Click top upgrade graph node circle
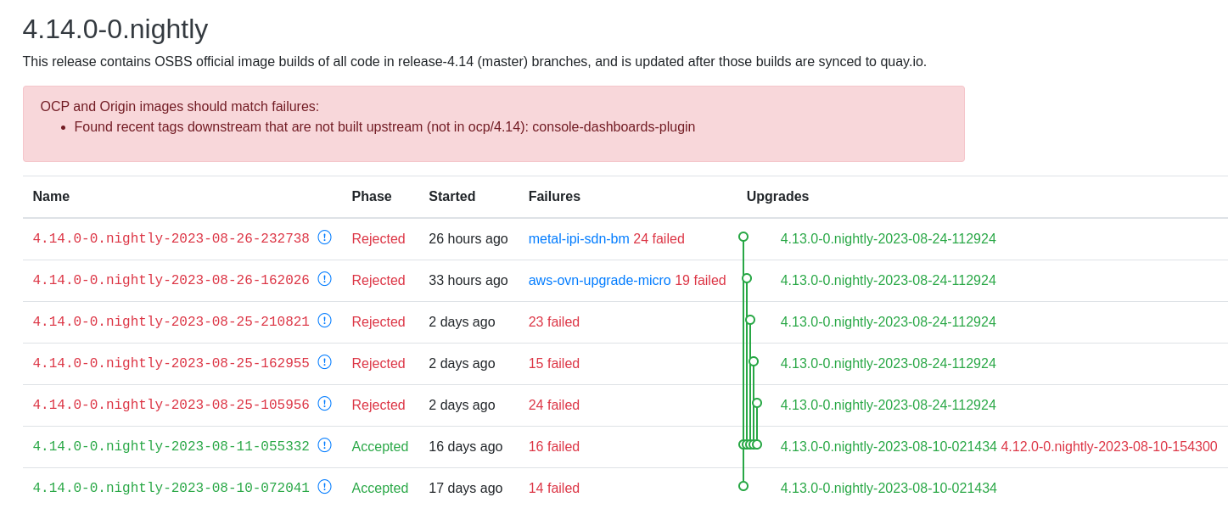 click(x=743, y=237)
